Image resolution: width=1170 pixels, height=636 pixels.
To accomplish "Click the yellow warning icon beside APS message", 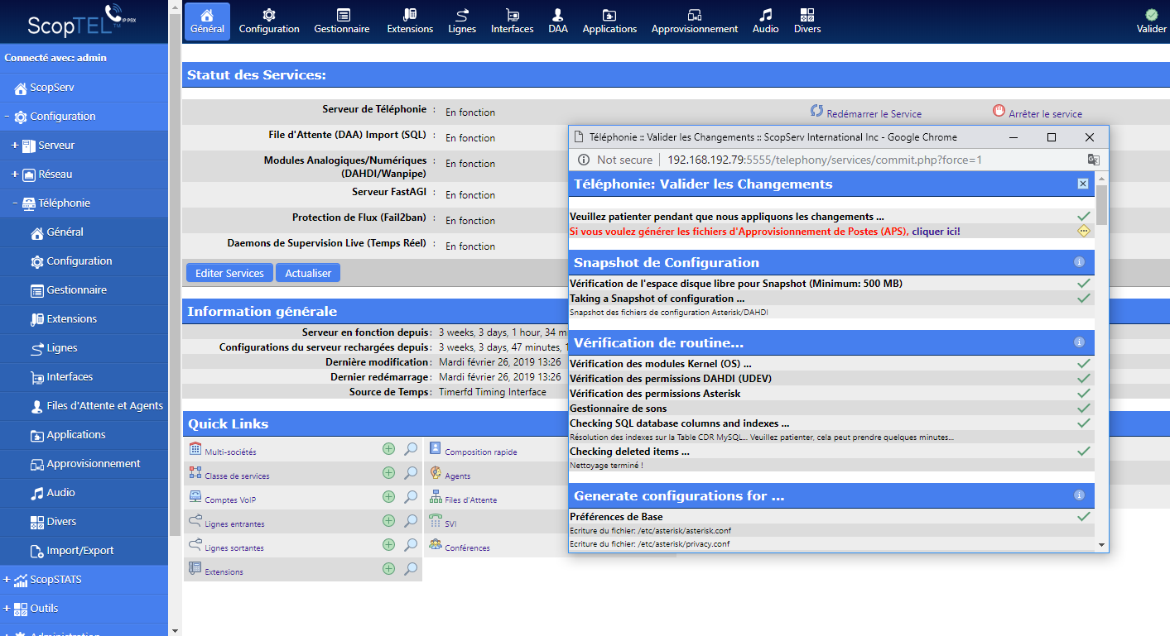I will tap(1083, 232).
